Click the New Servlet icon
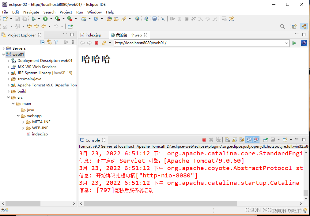 [96, 19]
